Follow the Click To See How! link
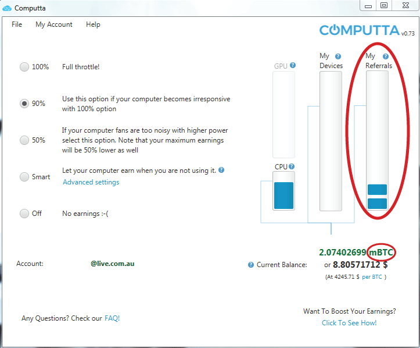 tap(349, 323)
